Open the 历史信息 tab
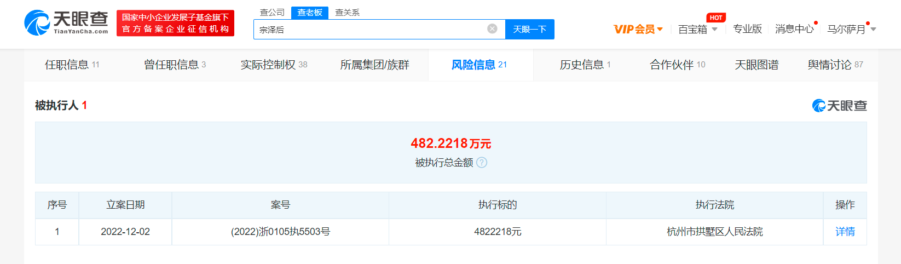 585,65
